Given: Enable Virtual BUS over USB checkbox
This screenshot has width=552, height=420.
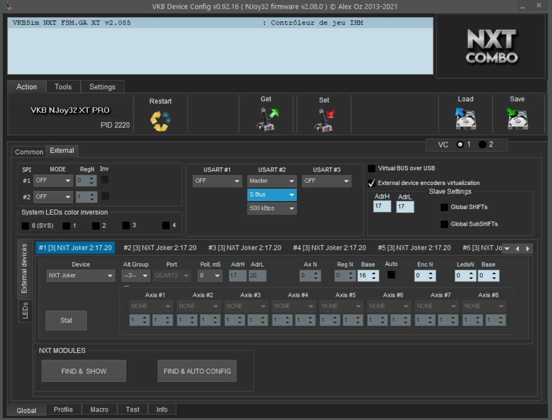Looking at the screenshot, I should coord(372,168).
